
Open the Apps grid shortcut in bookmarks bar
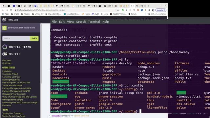click(x=6, y=14)
